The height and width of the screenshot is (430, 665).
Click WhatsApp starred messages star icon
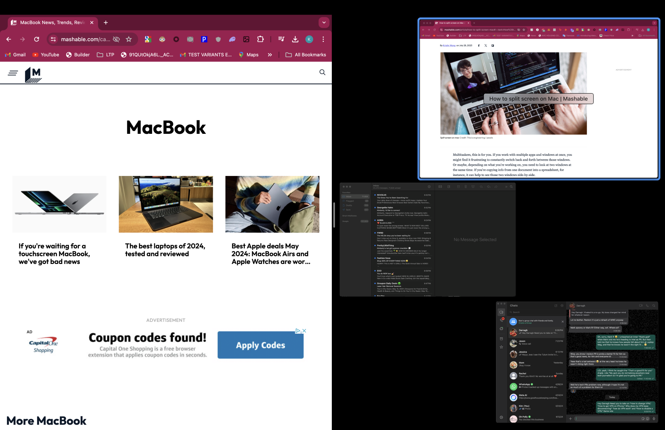(501, 347)
